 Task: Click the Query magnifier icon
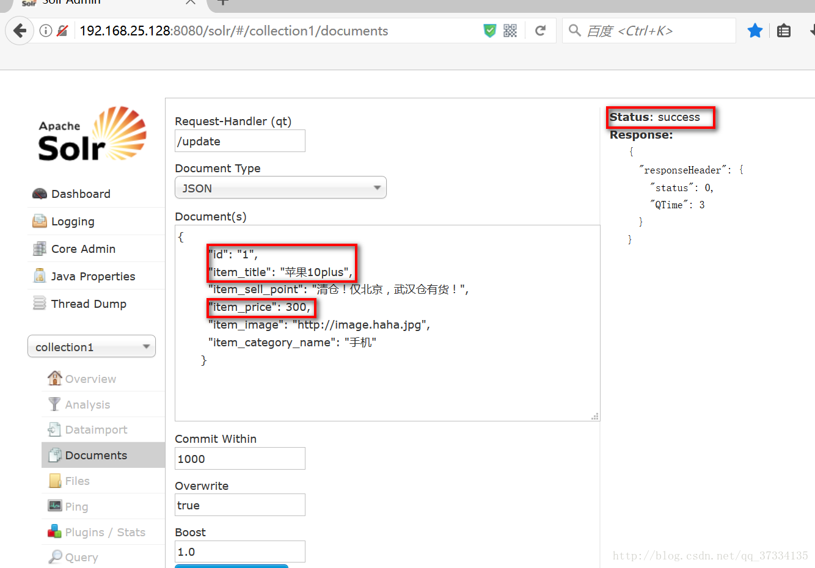point(55,557)
